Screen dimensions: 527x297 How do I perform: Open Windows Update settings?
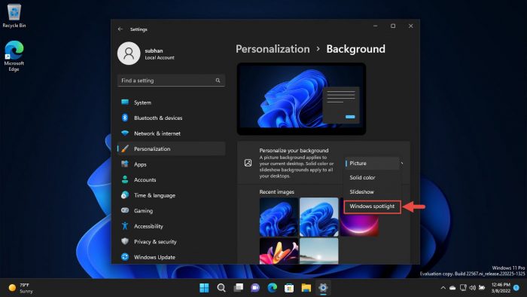click(172, 257)
